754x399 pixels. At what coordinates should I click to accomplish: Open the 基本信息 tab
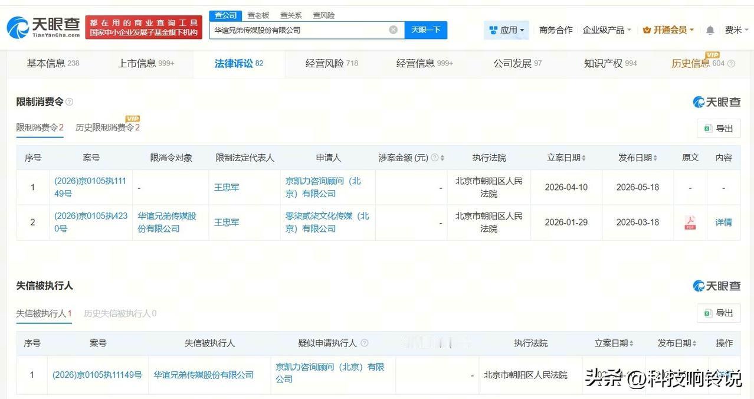point(53,63)
